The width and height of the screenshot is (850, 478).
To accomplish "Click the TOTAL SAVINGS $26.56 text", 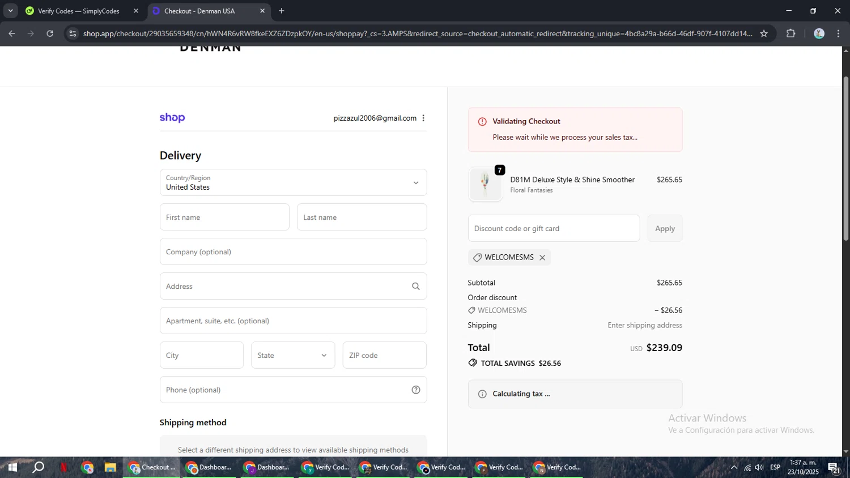I will click(521, 363).
